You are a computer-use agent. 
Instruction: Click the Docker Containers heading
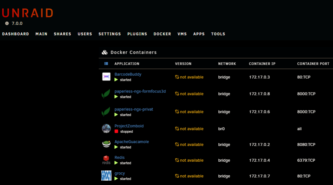tap(134, 52)
